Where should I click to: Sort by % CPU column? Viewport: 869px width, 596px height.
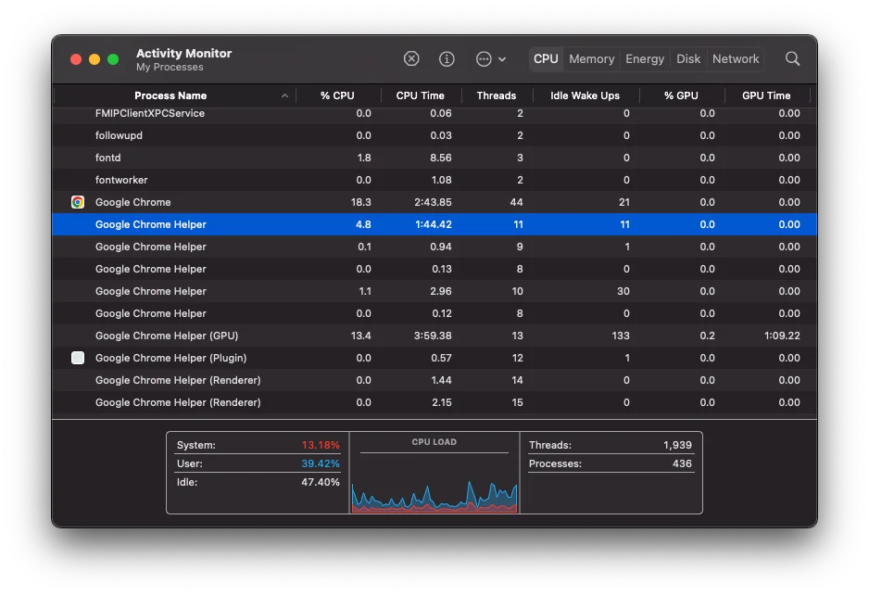tap(337, 95)
